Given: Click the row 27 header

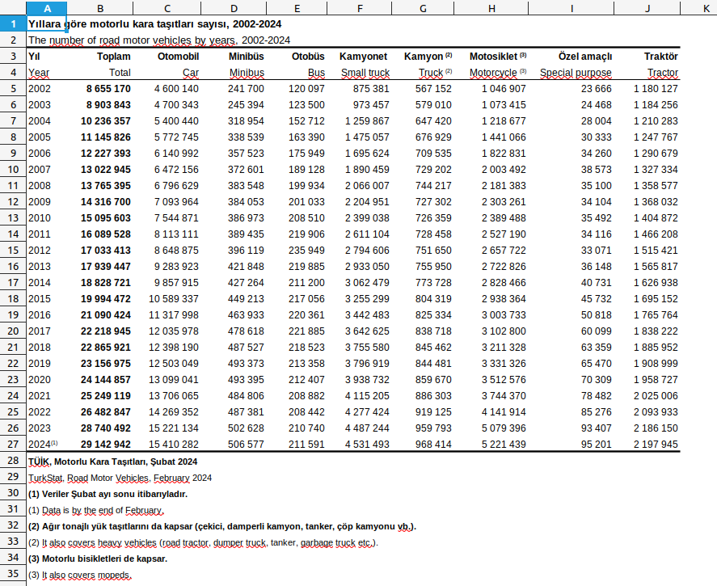Looking at the screenshot, I should pyautogui.click(x=13, y=444).
